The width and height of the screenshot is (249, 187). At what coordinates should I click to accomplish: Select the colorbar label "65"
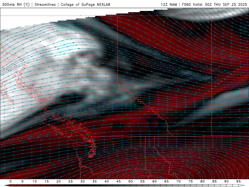click(x=167, y=181)
